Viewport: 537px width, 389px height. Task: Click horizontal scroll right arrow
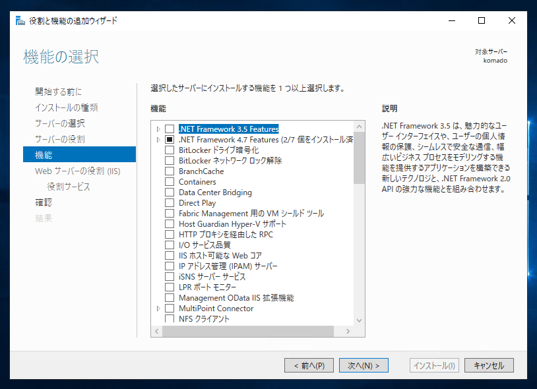click(348, 331)
